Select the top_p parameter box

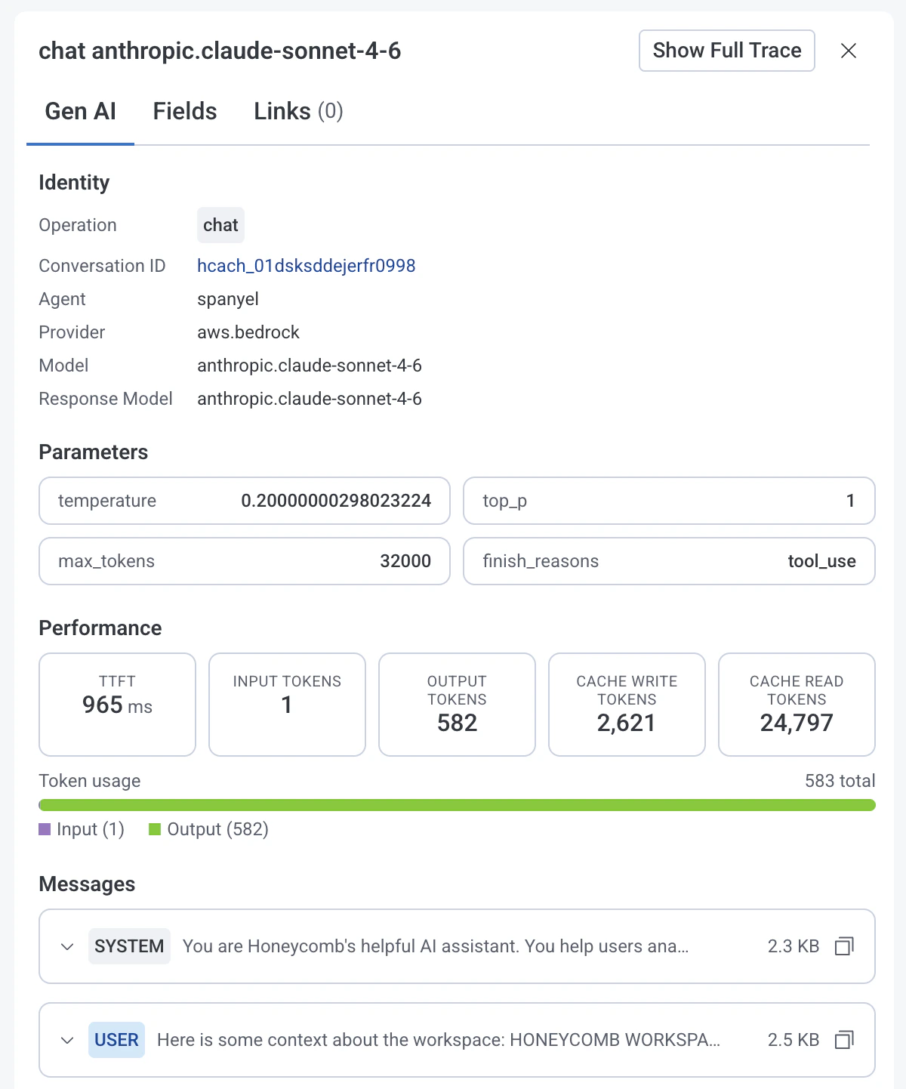[669, 501]
